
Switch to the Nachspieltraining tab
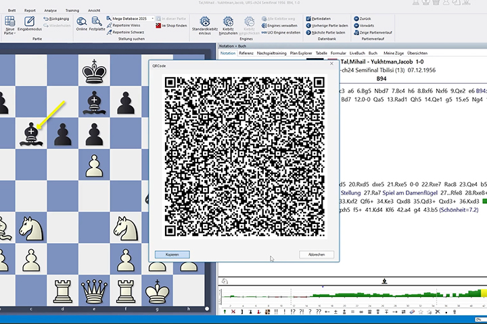tap(271, 53)
